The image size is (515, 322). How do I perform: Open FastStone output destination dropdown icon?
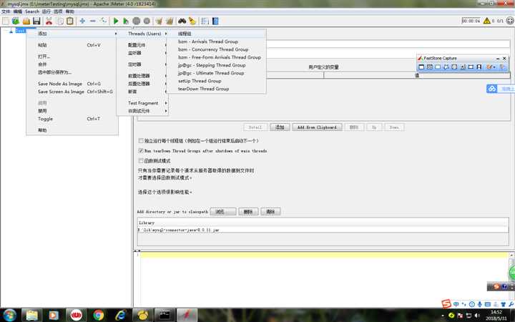coord(491,67)
